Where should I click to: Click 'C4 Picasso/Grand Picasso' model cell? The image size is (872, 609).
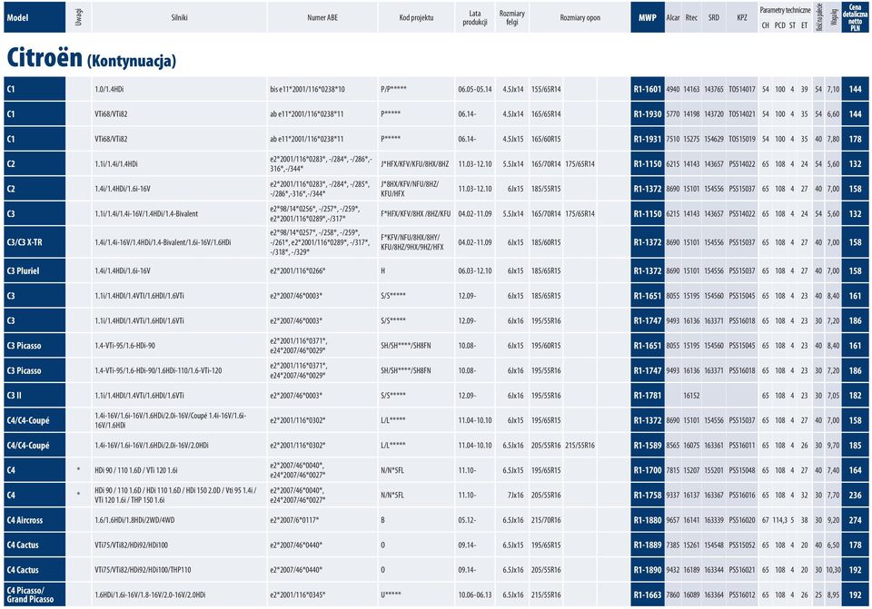coord(35,594)
